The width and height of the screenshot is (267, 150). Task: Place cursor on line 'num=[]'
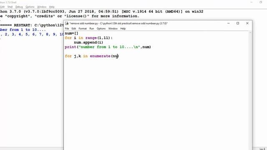[x=71, y=33]
